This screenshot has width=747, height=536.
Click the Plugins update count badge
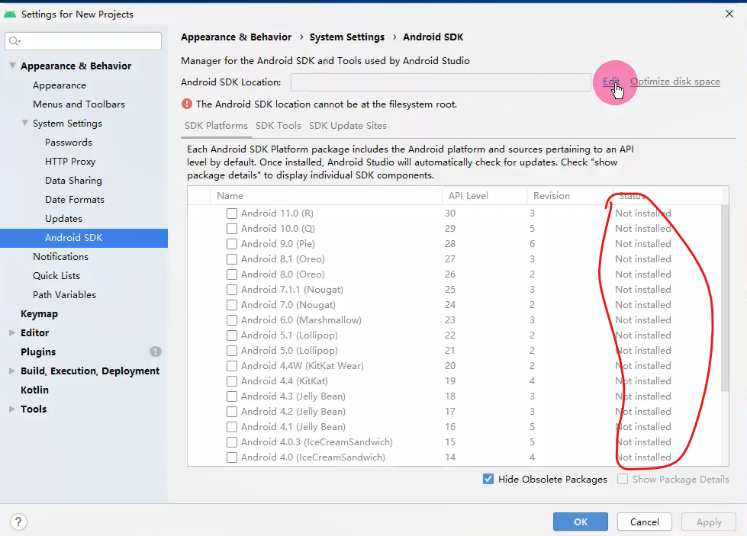[156, 351]
